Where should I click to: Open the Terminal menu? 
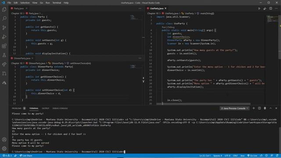tap(57, 3)
